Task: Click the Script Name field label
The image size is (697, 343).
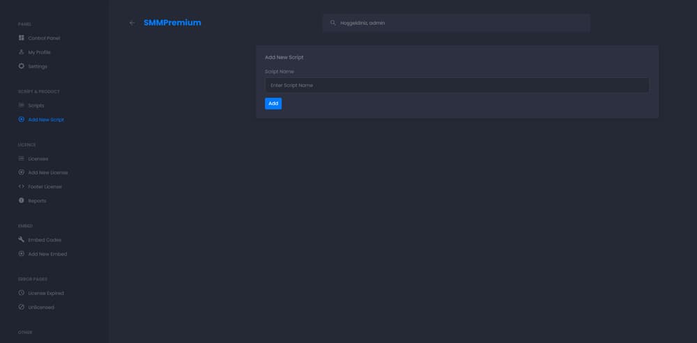Action: 279,72
